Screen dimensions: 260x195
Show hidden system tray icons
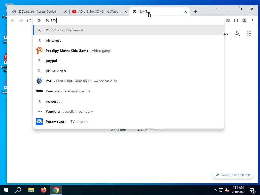tap(215, 190)
